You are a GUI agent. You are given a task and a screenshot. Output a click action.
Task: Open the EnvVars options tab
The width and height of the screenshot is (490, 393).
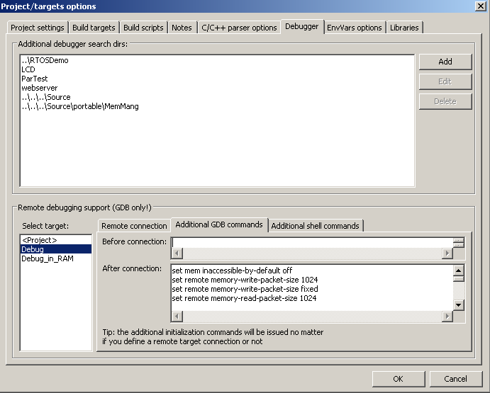pos(354,28)
